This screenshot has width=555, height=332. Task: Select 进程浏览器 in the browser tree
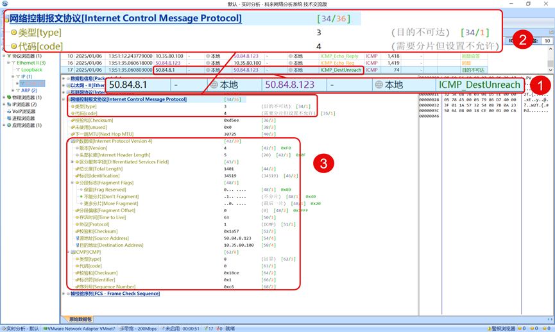pos(23,119)
